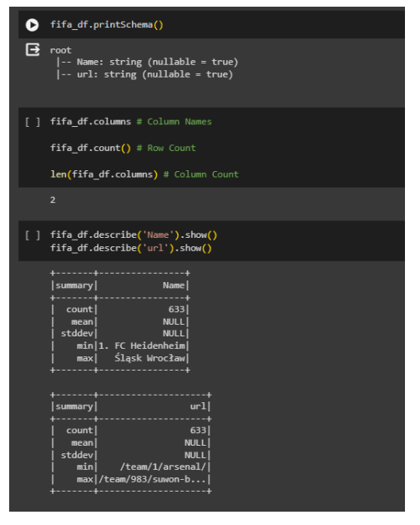Click the url string schema line

click(144, 74)
